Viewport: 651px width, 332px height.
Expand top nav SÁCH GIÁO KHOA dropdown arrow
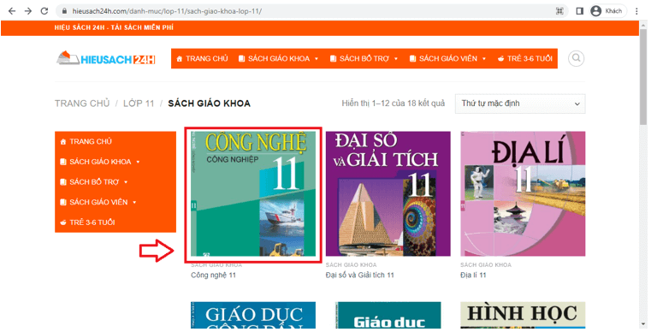coord(317,59)
